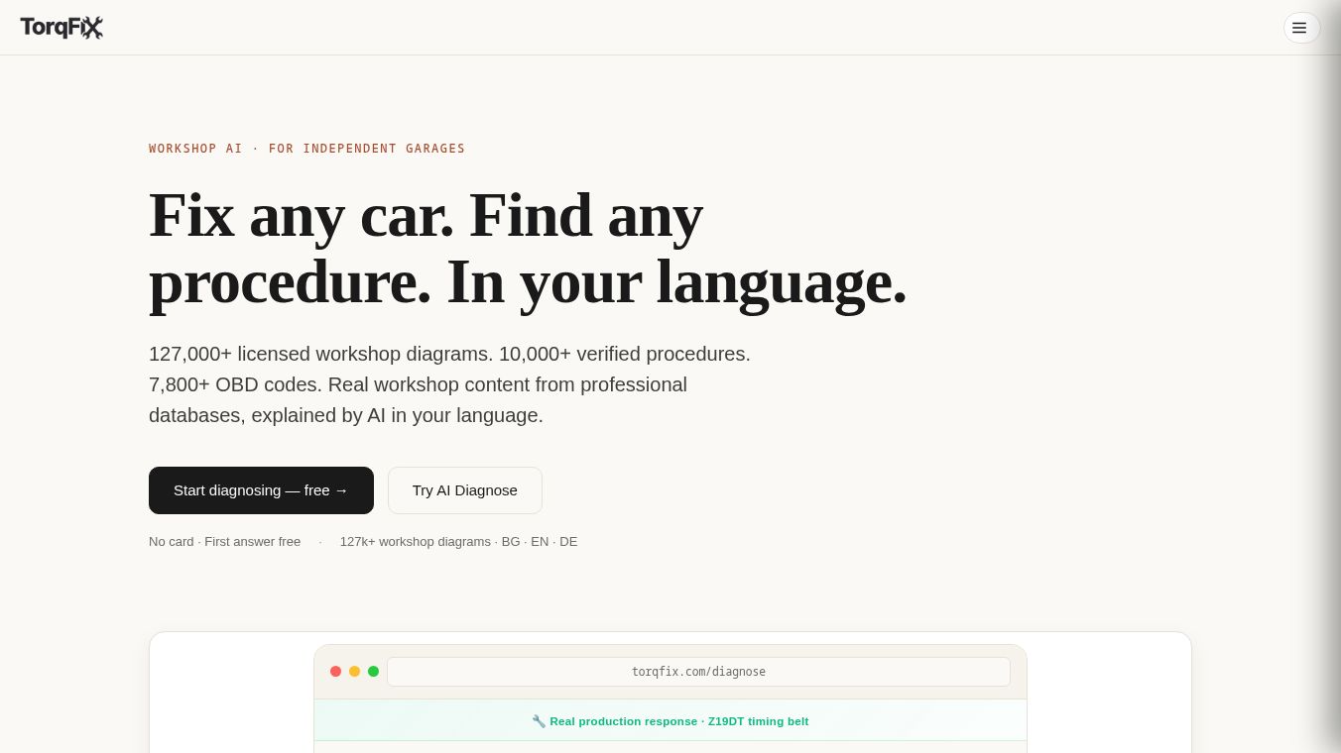Click the TorqFix wordmark to go home

coord(61,28)
